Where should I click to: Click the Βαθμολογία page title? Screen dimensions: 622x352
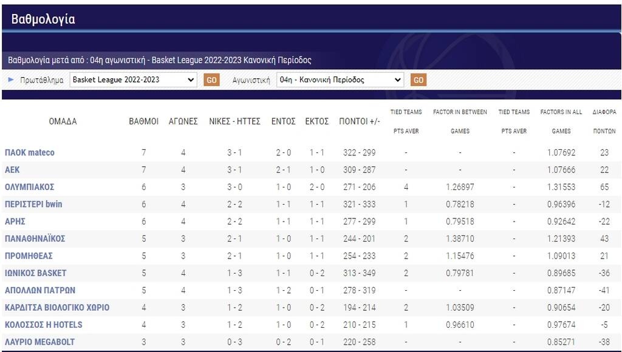43,19
